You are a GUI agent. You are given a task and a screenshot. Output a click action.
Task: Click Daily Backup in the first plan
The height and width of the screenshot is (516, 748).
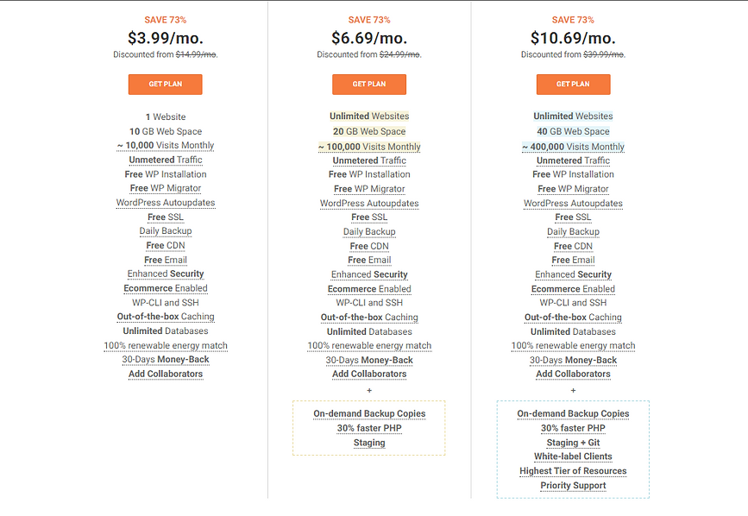(x=166, y=230)
